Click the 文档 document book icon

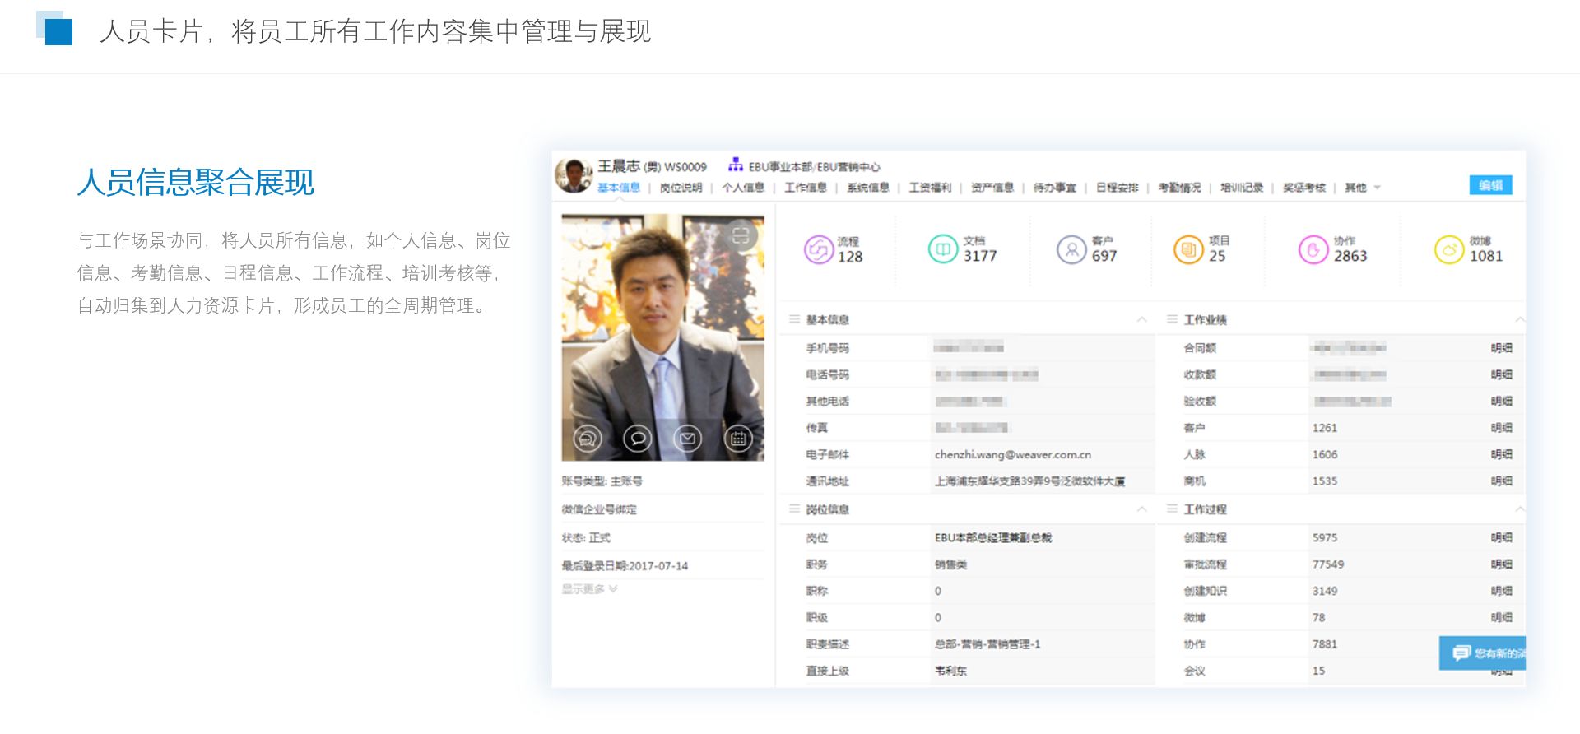(x=942, y=249)
